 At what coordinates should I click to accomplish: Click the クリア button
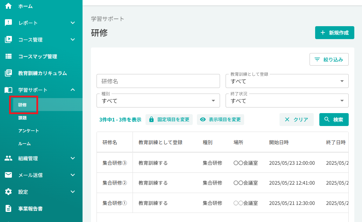(x=297, y=119)
